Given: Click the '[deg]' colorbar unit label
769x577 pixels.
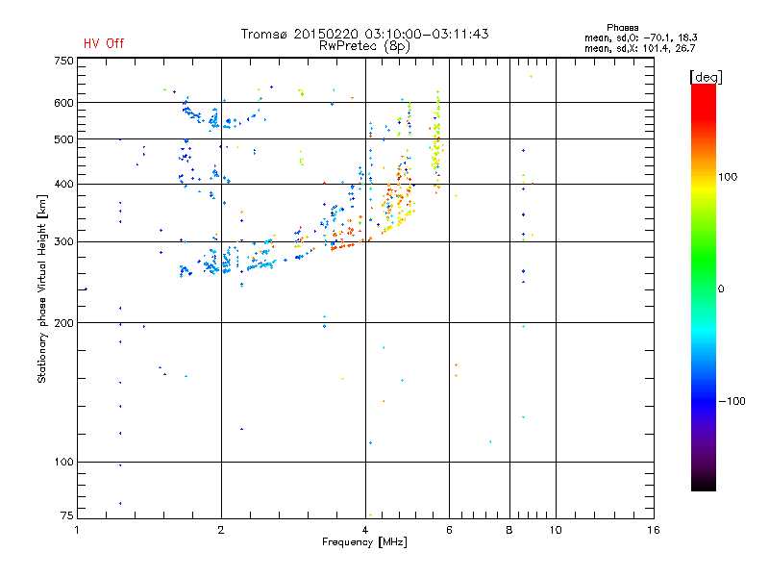Looking at the screenshot, I should pos(706,77).
